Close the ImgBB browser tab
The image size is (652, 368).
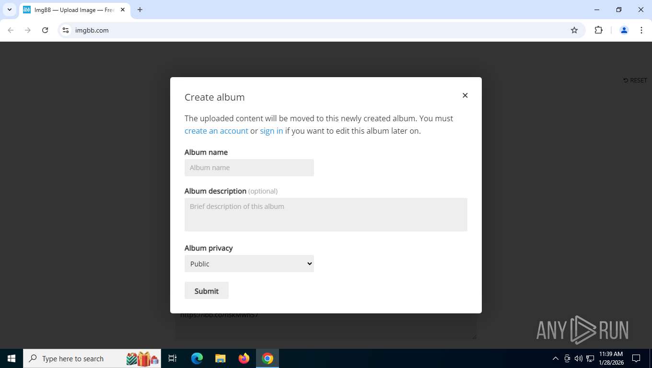[x=123, y=10]
